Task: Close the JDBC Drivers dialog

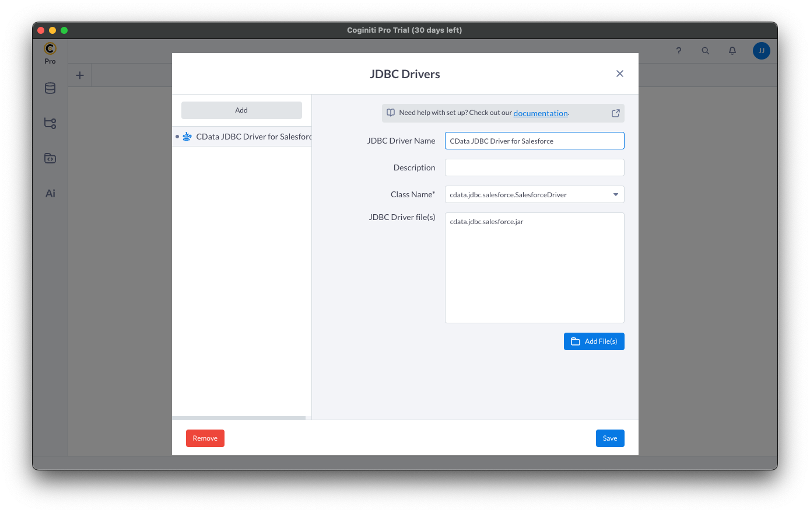Action: click(619, 74)
